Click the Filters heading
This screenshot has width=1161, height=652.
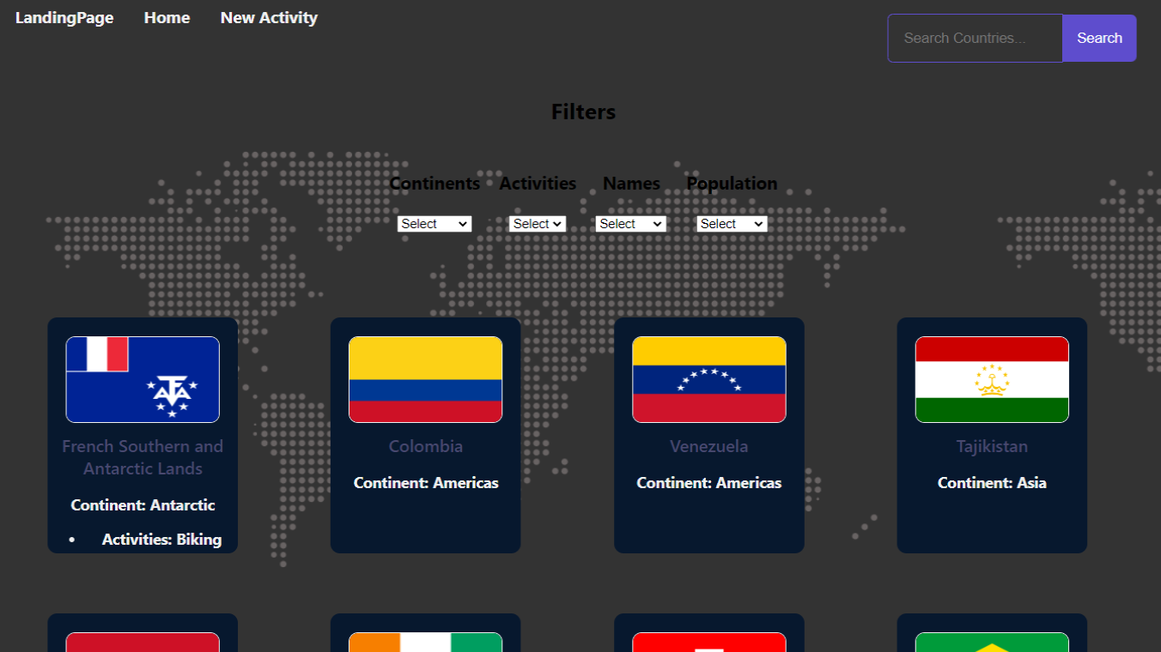[583, 112]
